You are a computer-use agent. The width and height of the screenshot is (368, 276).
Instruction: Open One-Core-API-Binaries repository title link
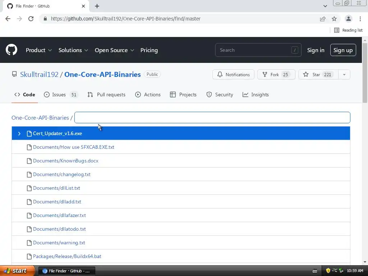(102, 74)
